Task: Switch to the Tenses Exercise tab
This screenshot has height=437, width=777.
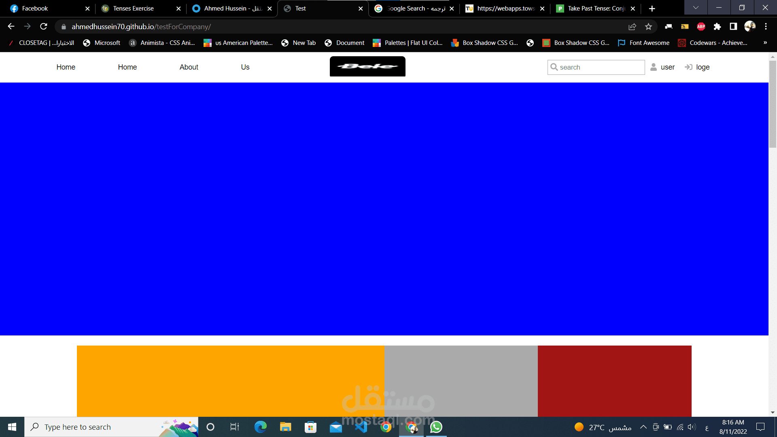Action: 134,8
